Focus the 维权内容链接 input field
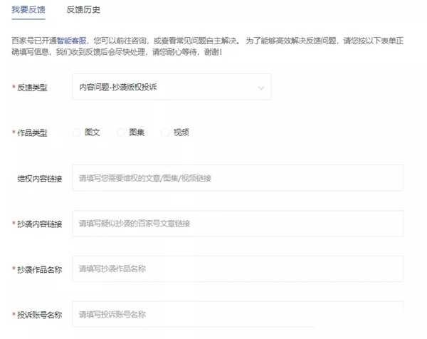The height and width of the screenshot is (339, 427). [238, 178]
